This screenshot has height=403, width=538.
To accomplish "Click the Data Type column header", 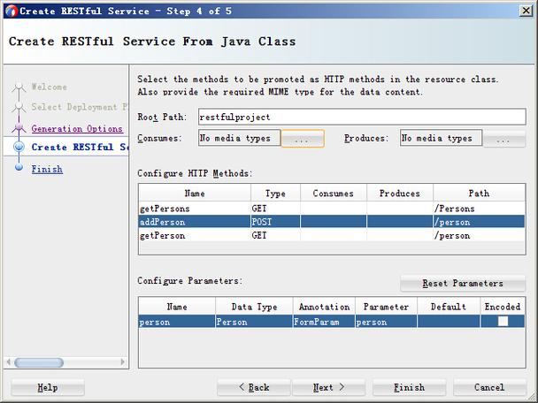I will (254, 307).
